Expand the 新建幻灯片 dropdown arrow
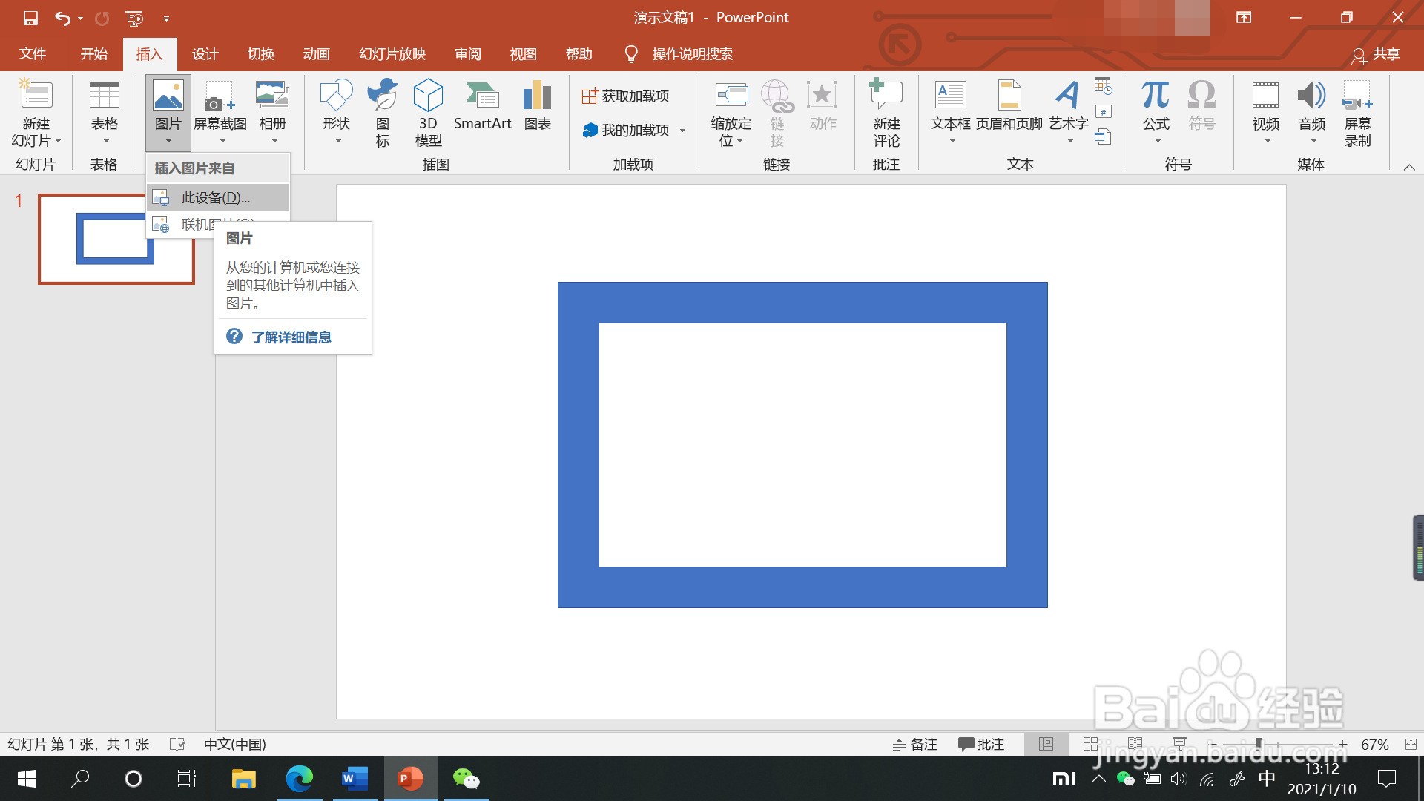This screenshot has height=801, width=1424. (58, 141)
